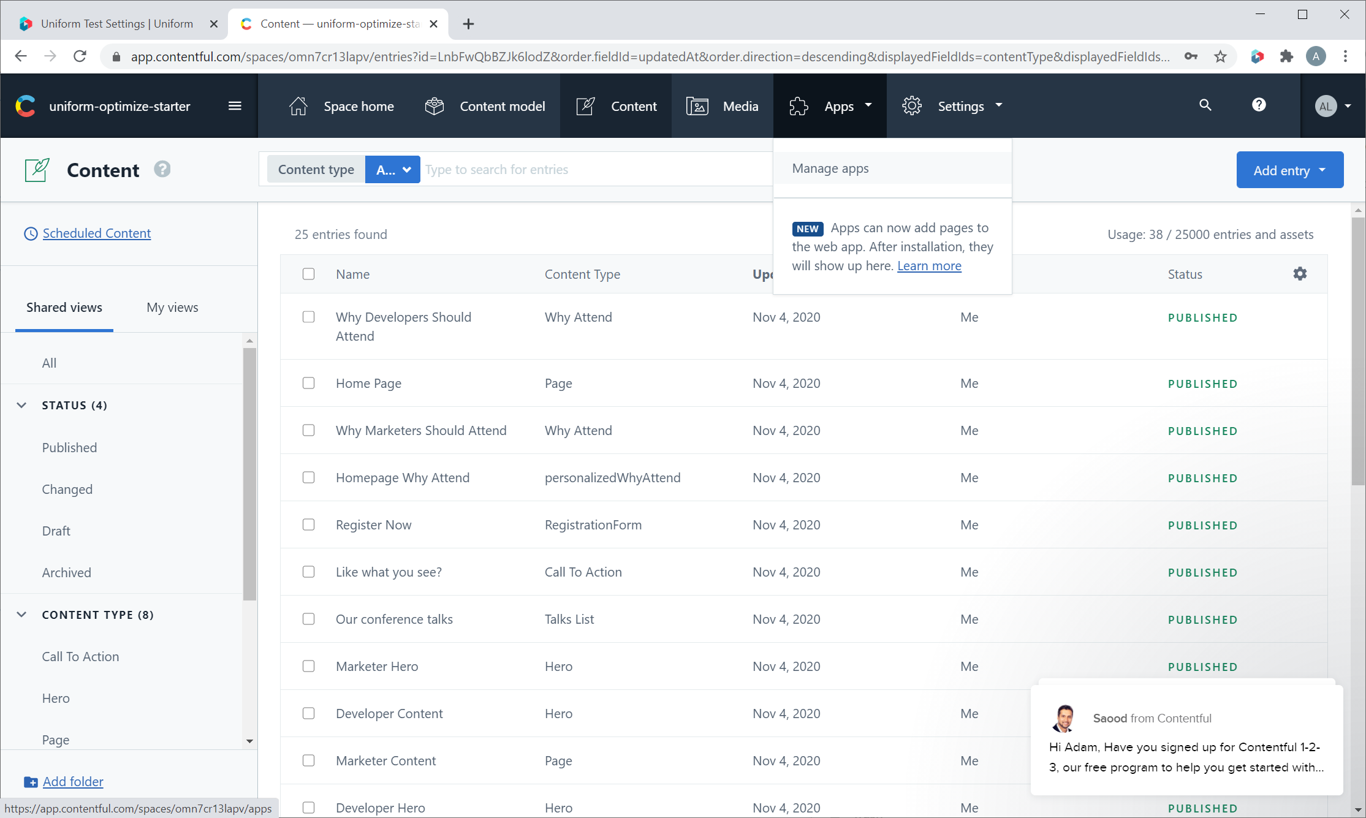Click the search magnifier icon in navbar
This screenshot has width=1366, height=818.
(1205, 105)
